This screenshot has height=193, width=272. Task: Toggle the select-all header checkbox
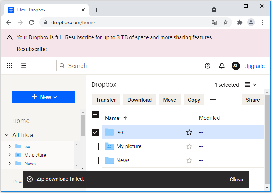click(95, 115)
